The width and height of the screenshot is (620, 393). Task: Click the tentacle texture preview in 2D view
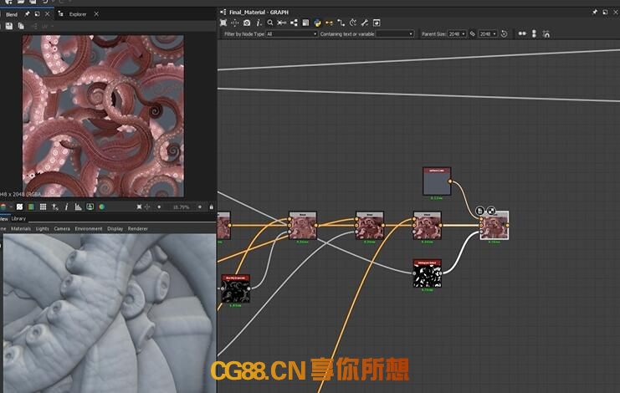point(103,115)
